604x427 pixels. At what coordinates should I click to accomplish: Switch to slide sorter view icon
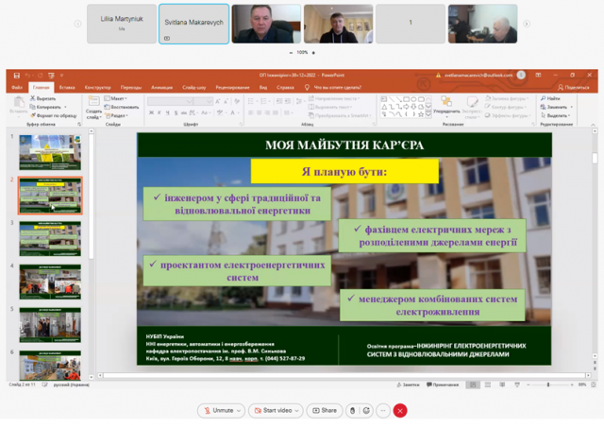pyautogui.click(x=488, y=384)
